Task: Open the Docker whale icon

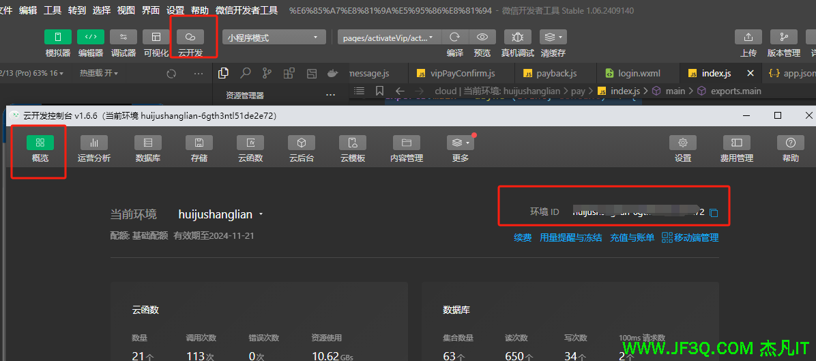Action: 333,73
